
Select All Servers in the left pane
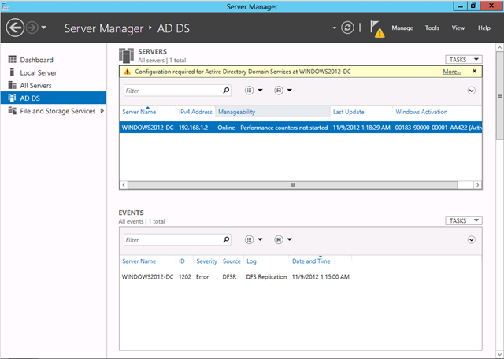click(54, 86)
